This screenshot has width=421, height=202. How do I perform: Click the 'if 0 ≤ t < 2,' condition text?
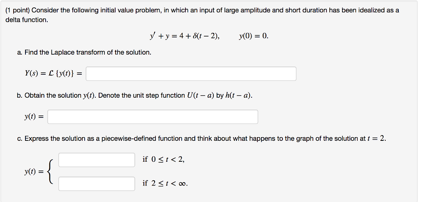point(164,160)
